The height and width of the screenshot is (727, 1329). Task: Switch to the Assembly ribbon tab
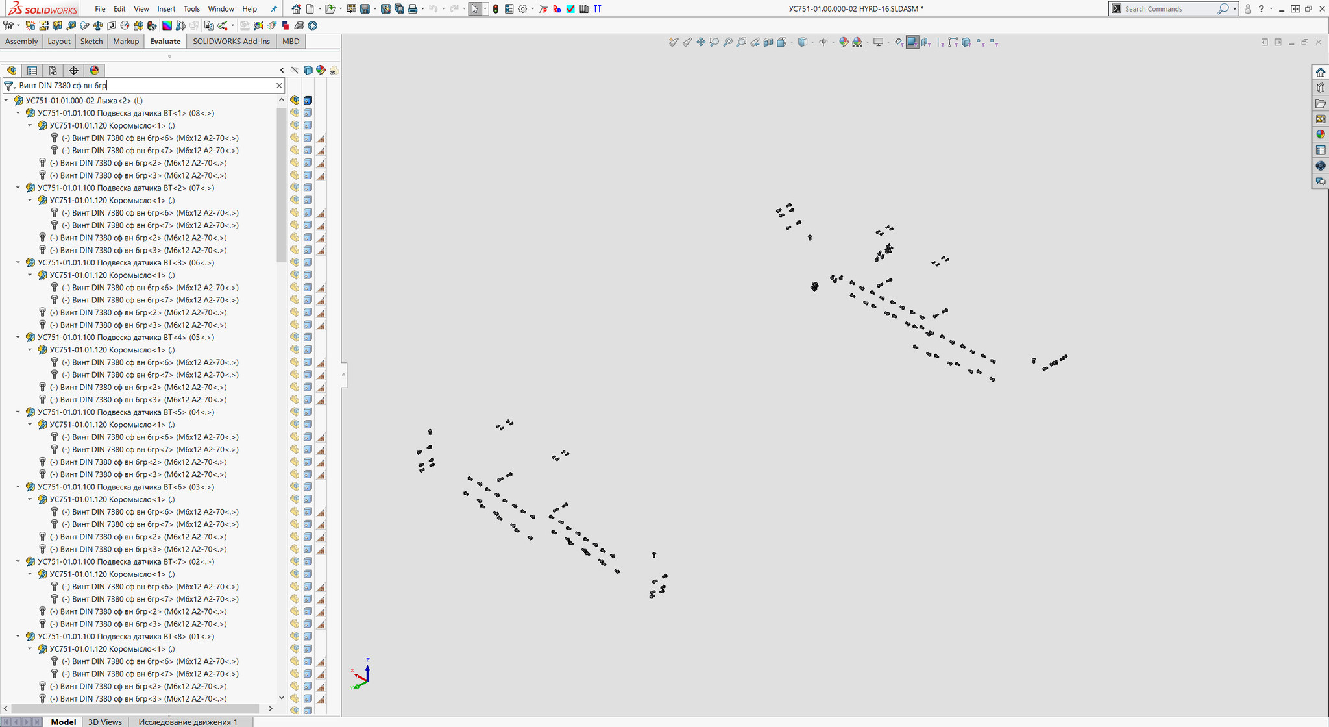[x=21, y=41]
